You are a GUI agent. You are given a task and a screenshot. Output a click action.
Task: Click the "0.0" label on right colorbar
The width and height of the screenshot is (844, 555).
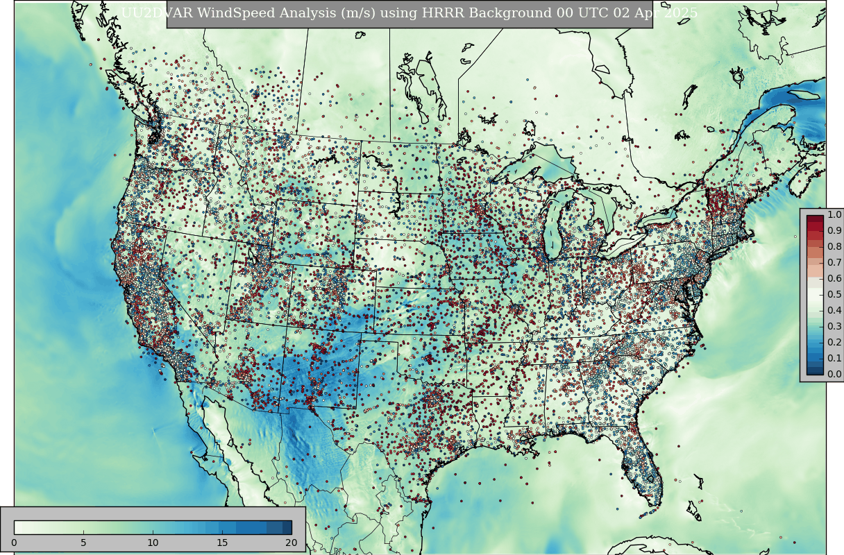pos(834,375)
